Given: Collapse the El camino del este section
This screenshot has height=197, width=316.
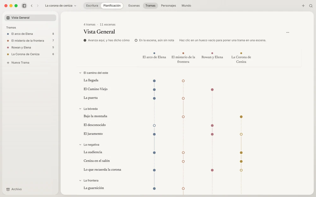Looking at the screenshot, I should pos(80,73).
